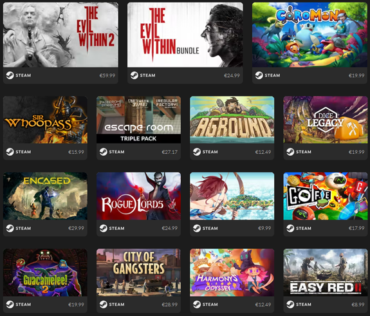Click the Steam icon under Rogue Lords
Image resolution: width=370 pixels, height=316 pixels.
(x=104, y=228)
